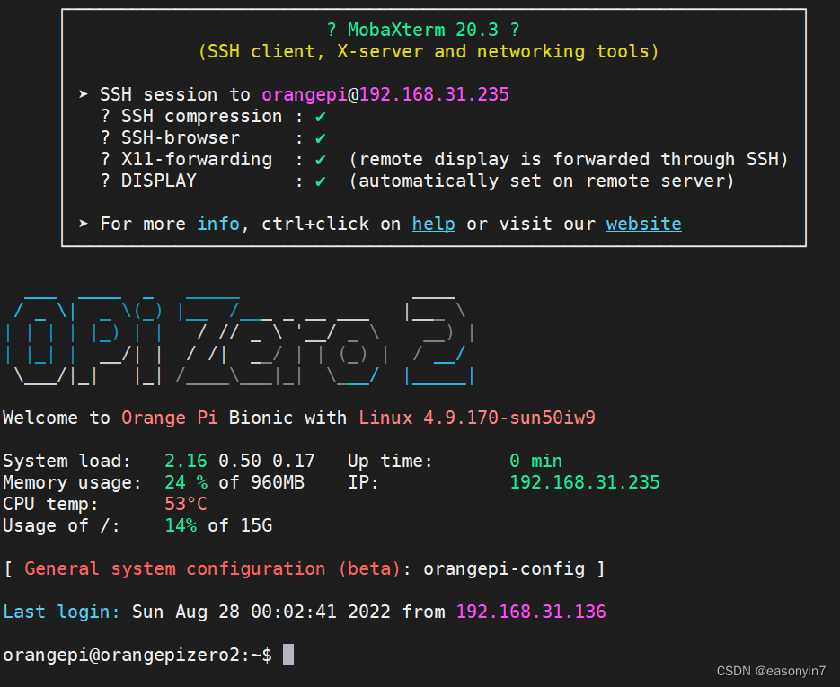Click the DISPLAY check mark

click(321, 181)
